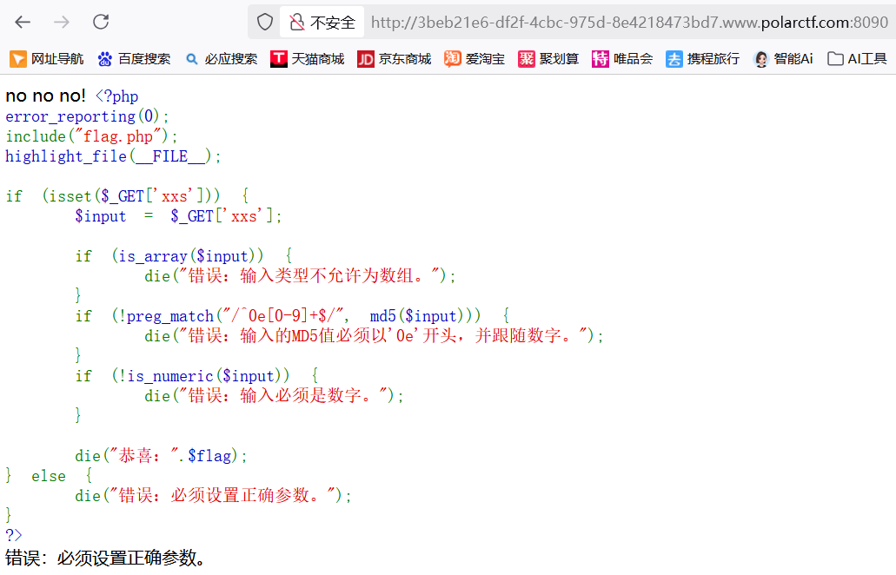Click the $input = $_GET['xxs']; line
Screen dimensions: 896x575
[178, 216]
